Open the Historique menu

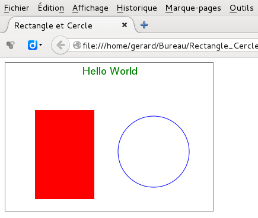click(137, 8)
